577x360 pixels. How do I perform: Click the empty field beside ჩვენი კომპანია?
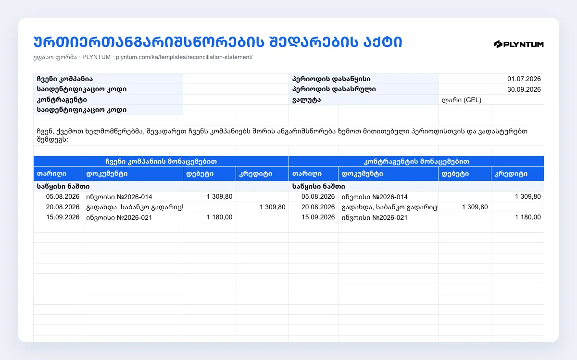click(x=236, y=79)
